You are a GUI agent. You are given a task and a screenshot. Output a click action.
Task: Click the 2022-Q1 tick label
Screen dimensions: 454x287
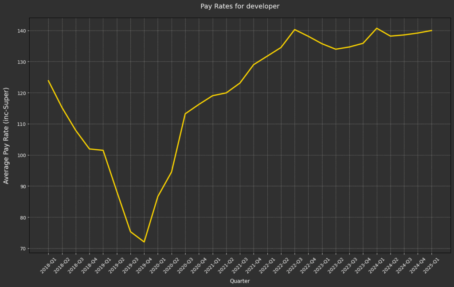tap(267, 266)
